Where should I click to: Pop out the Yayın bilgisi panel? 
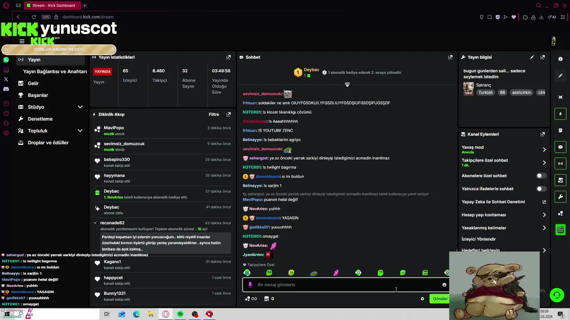(542, 57)
